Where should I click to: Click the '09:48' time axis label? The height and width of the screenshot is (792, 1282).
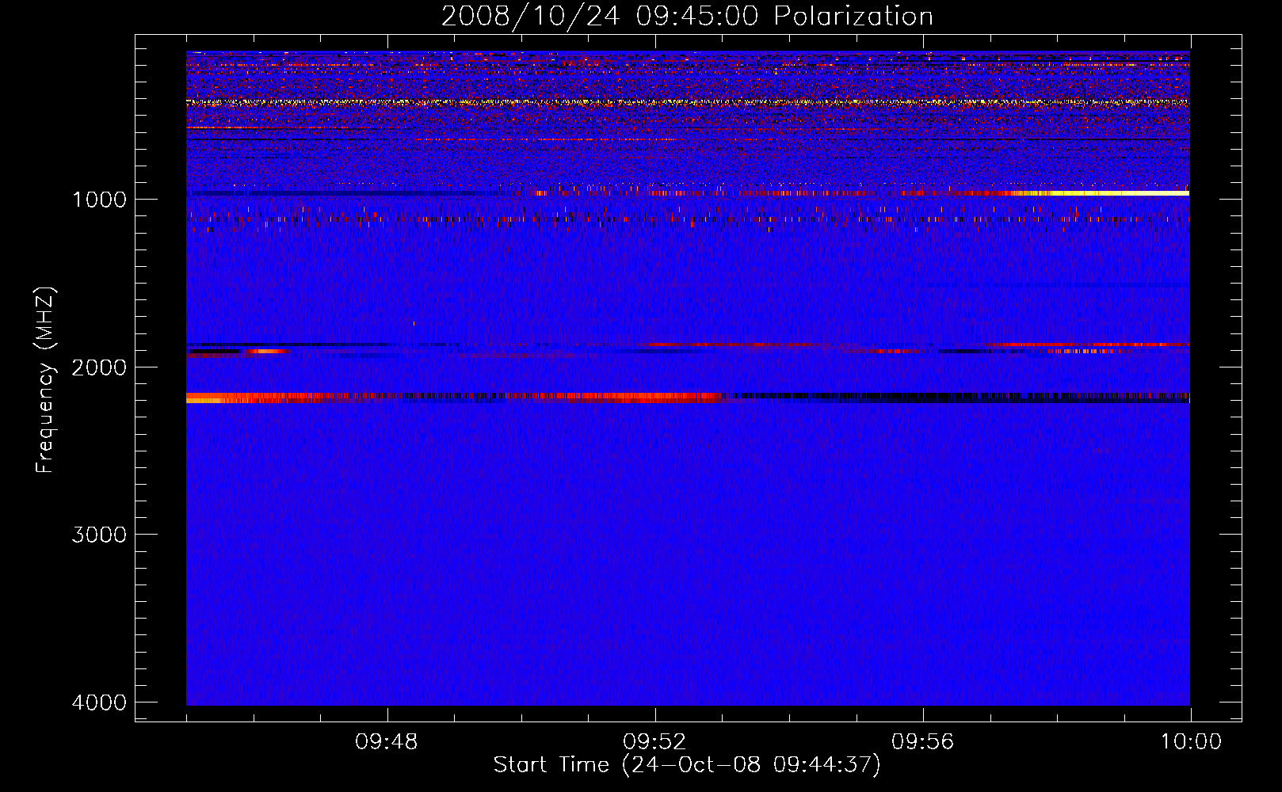point(387,742)
